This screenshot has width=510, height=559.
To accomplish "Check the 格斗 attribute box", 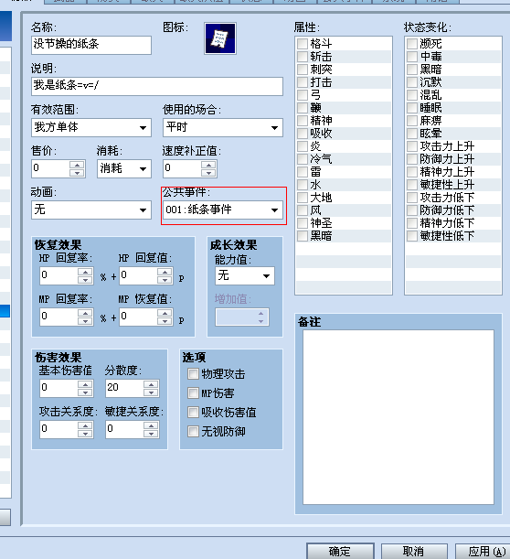I will (x=303, y=44).
